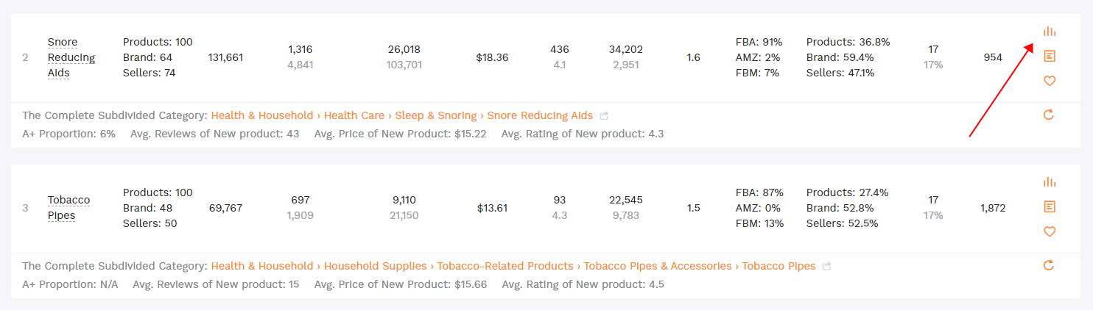The image size is (1093, 310).
Task: Open external link icon after Tobacco Pipes category path
Action: click(x=827, y=267)
